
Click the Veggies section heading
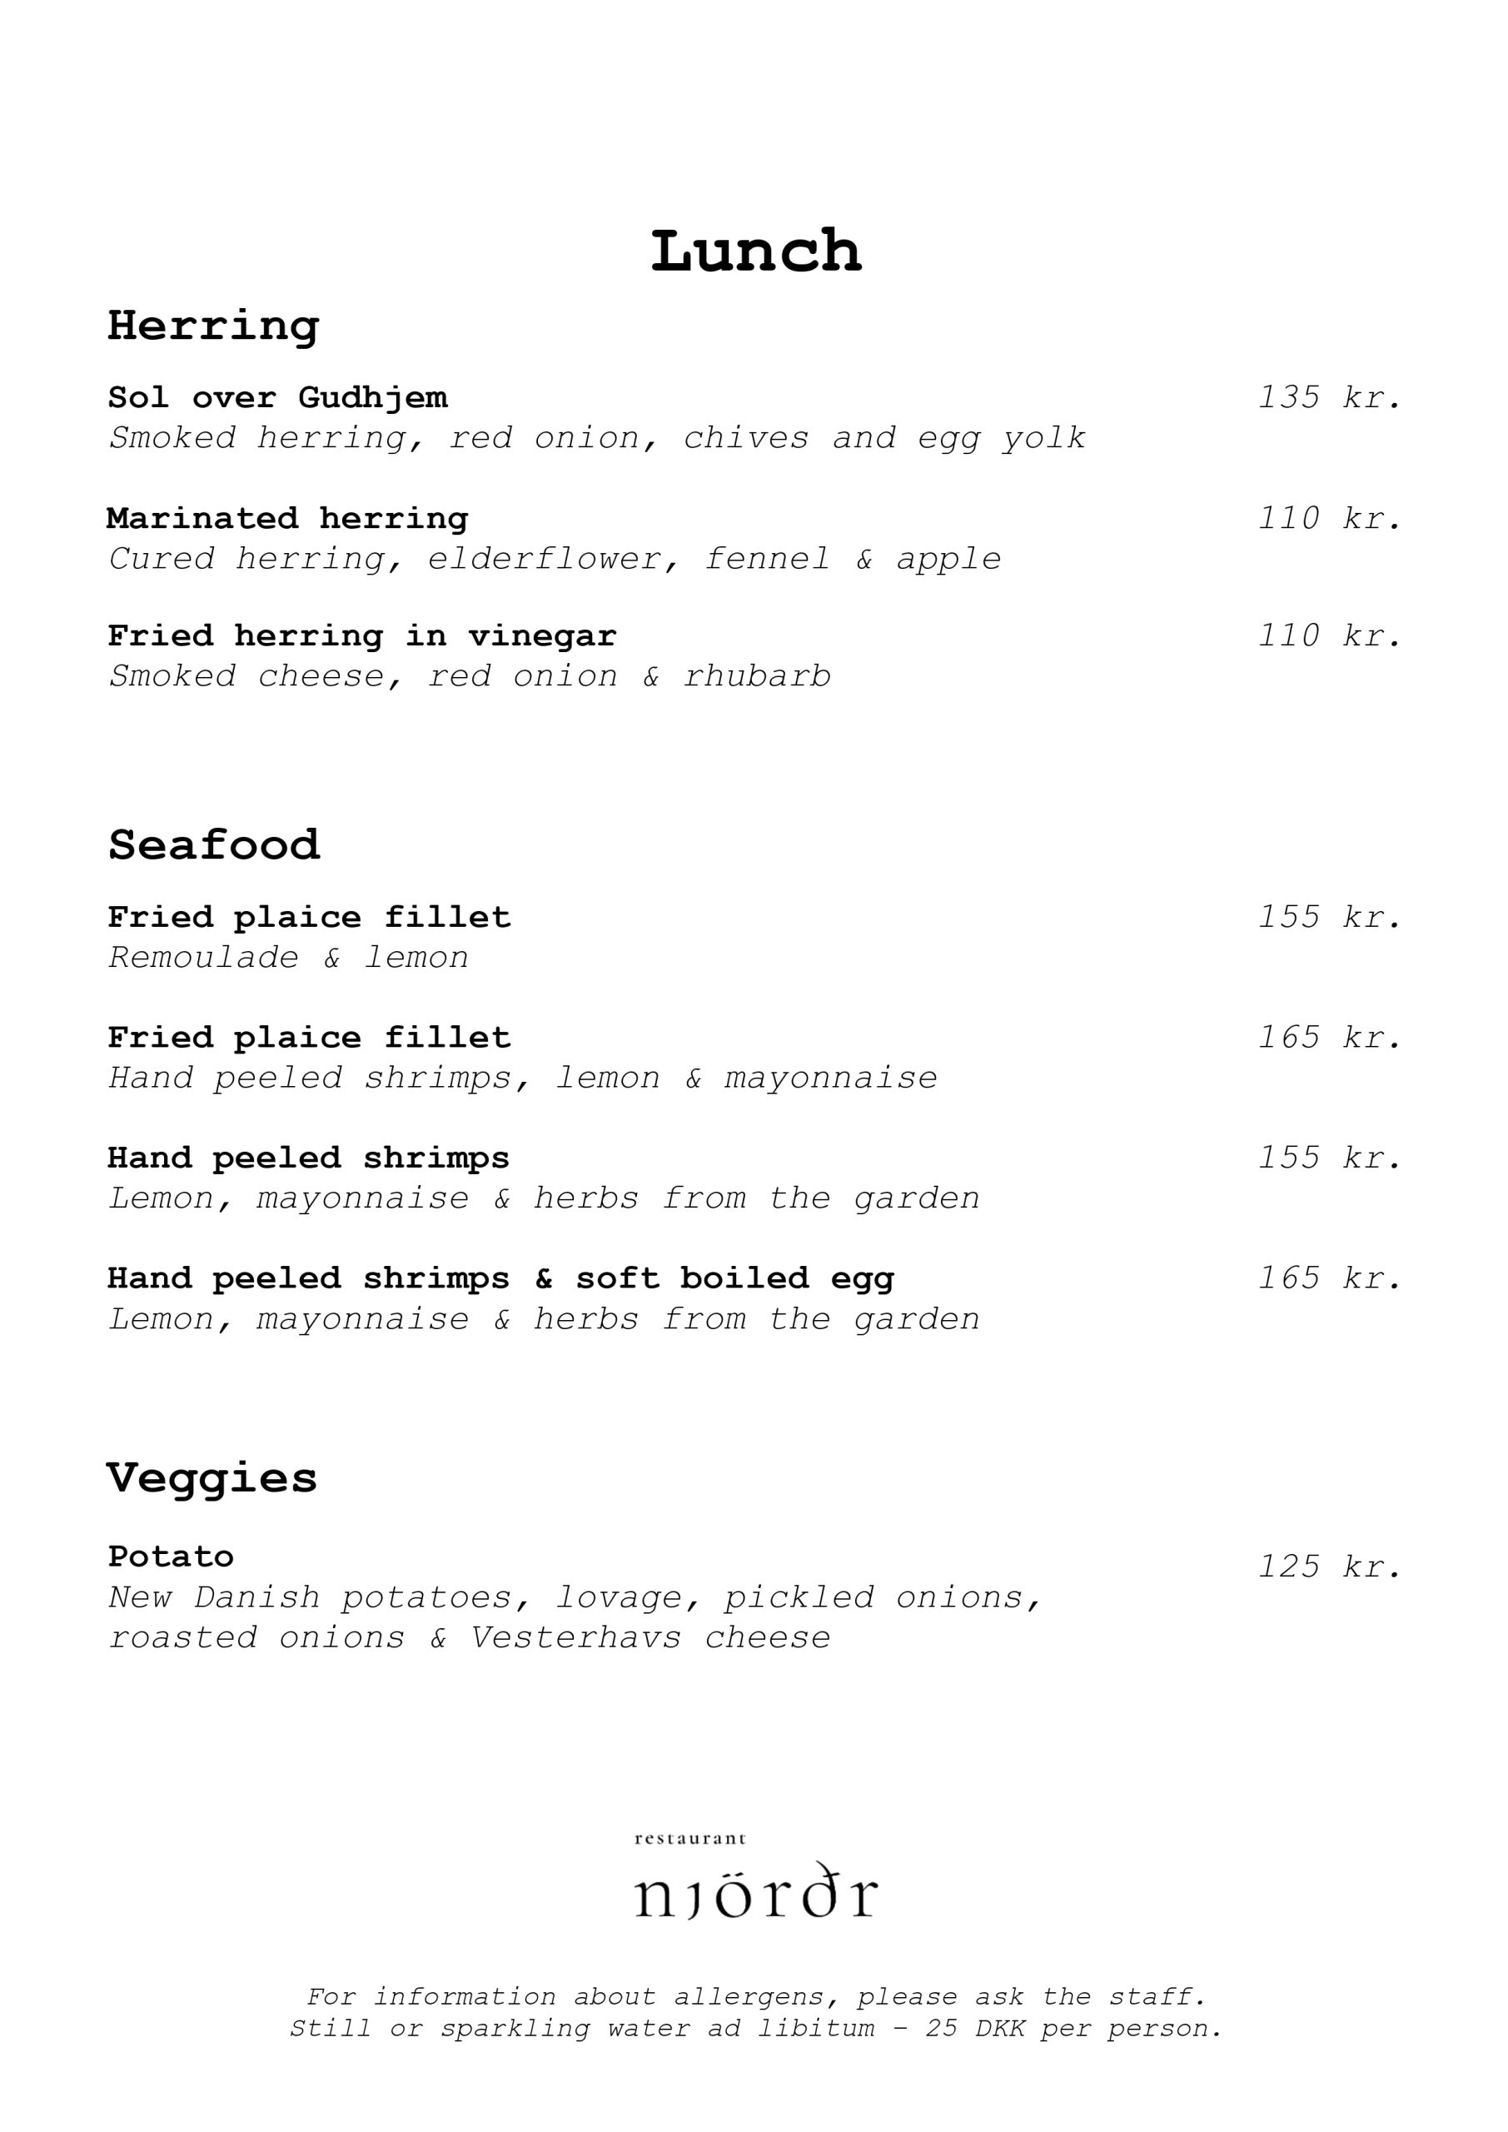tap(212, 1480)
